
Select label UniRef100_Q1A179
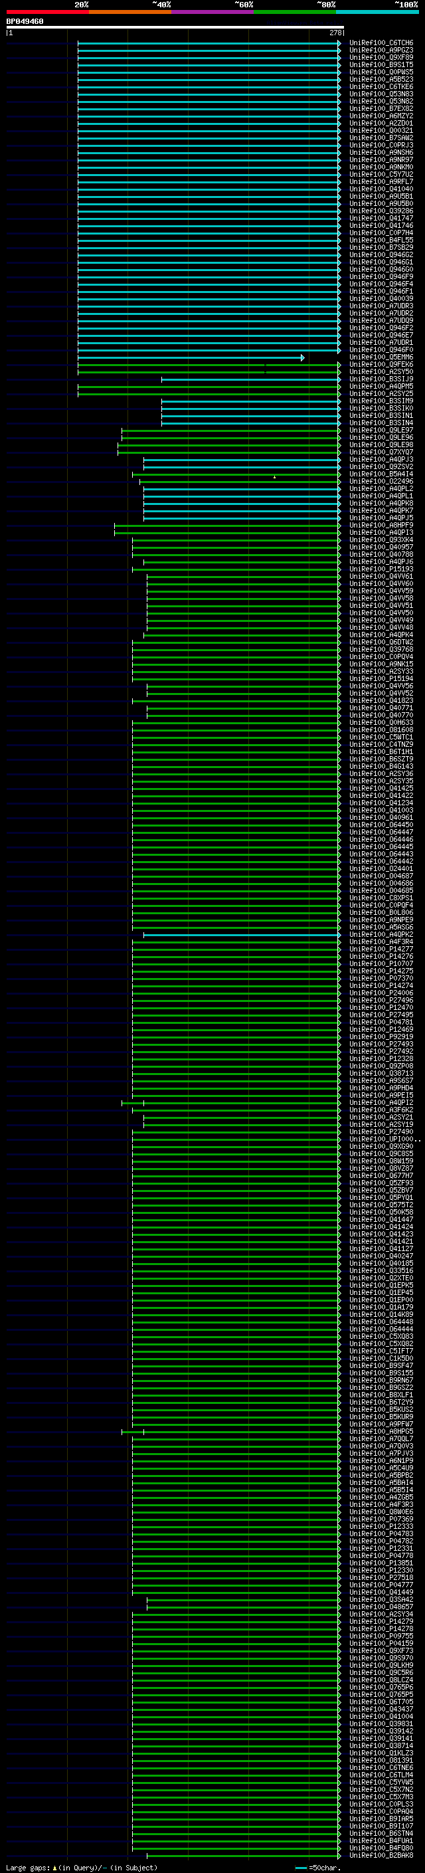point(381,1308)
